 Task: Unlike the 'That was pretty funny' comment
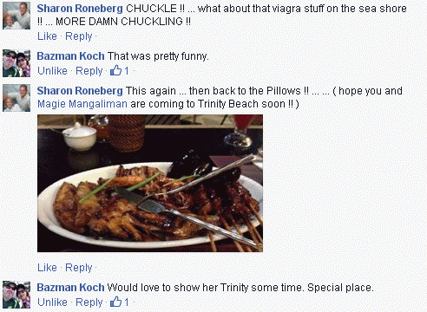click(52, 71)
